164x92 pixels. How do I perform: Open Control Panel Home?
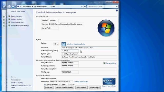[18, 11]
